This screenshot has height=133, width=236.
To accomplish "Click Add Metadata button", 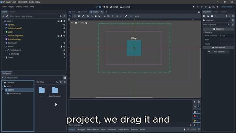I will tap(218, 52).
